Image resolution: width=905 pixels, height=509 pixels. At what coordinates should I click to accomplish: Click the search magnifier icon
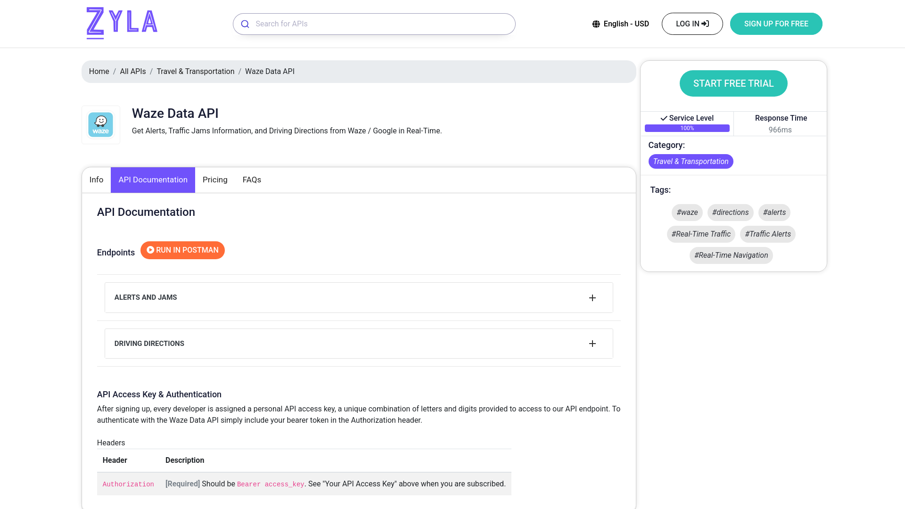245,24
